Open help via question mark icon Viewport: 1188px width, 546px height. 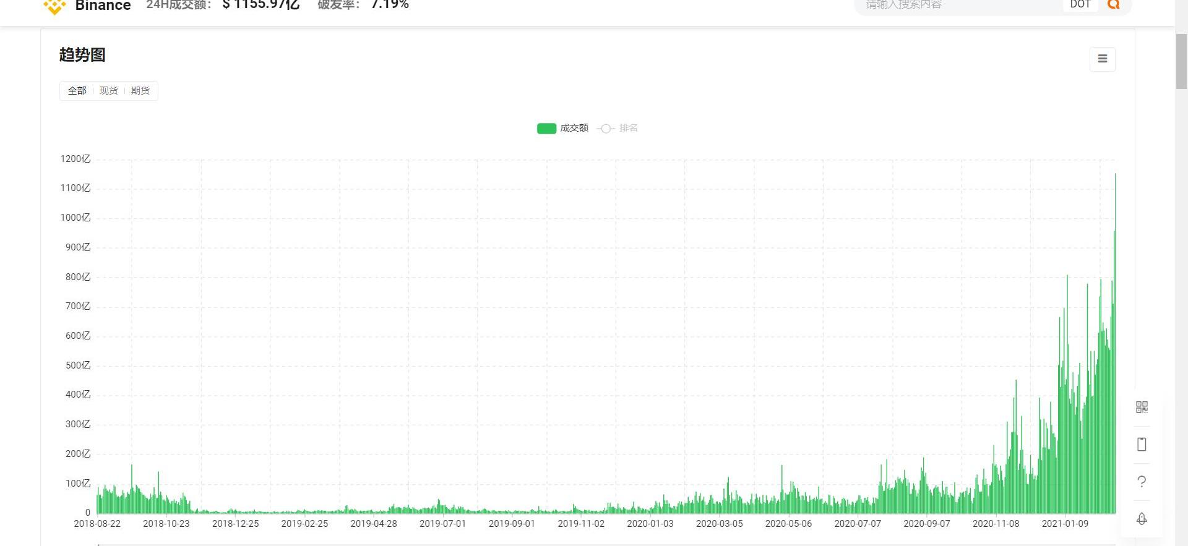(1142, 481)
